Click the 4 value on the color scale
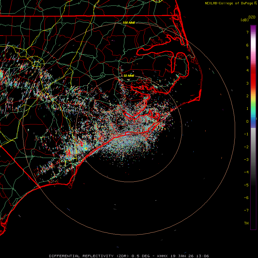The image size is (258, 258). pyautogui.click(x=247, y=71)
